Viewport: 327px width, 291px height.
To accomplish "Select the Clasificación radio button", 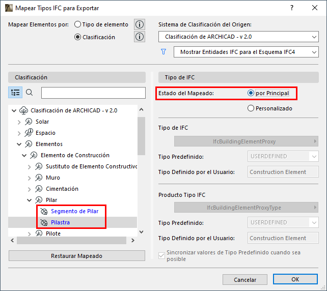I will [77, 37].
